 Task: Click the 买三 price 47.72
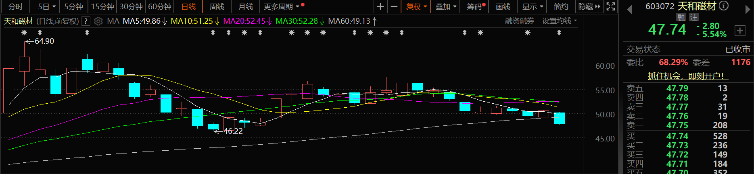point(677,155)
